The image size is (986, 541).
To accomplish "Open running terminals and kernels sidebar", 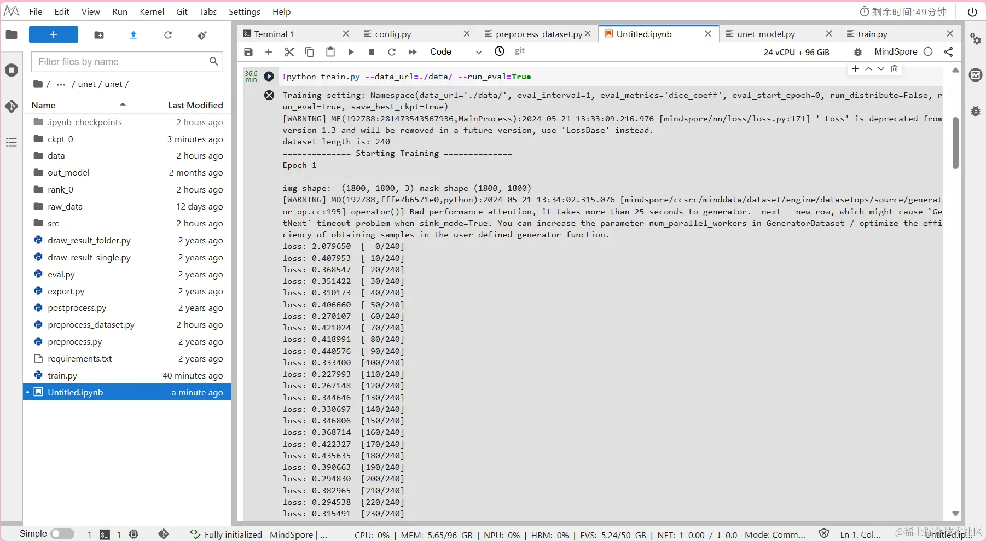I will (11, 70).
